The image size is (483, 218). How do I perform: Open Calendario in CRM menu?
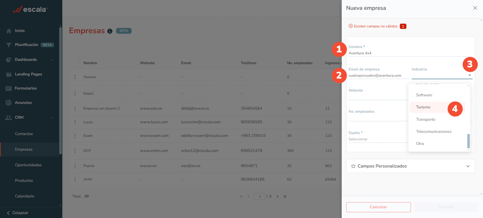[x=24, y=196]
